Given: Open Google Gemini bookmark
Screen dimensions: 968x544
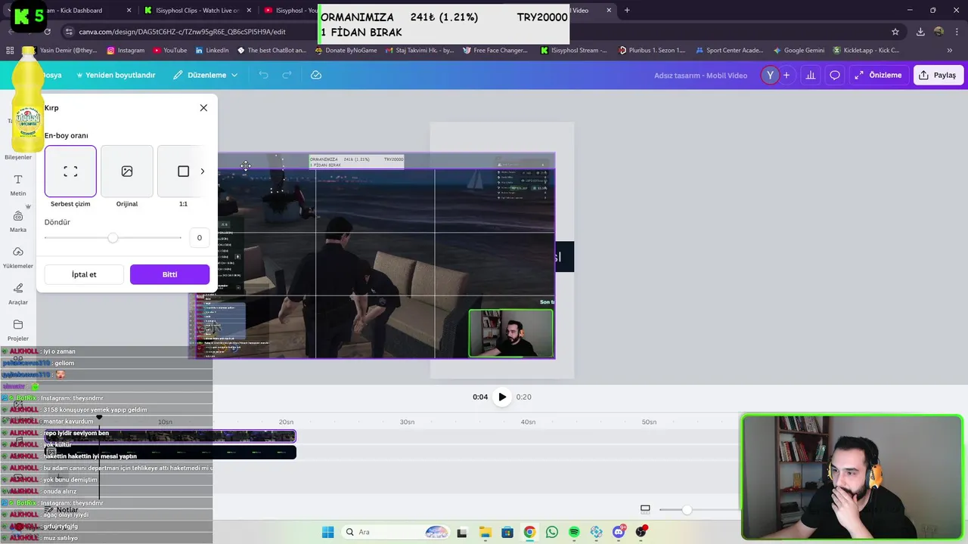Looking at the screenshot, I should pos(799,51).
